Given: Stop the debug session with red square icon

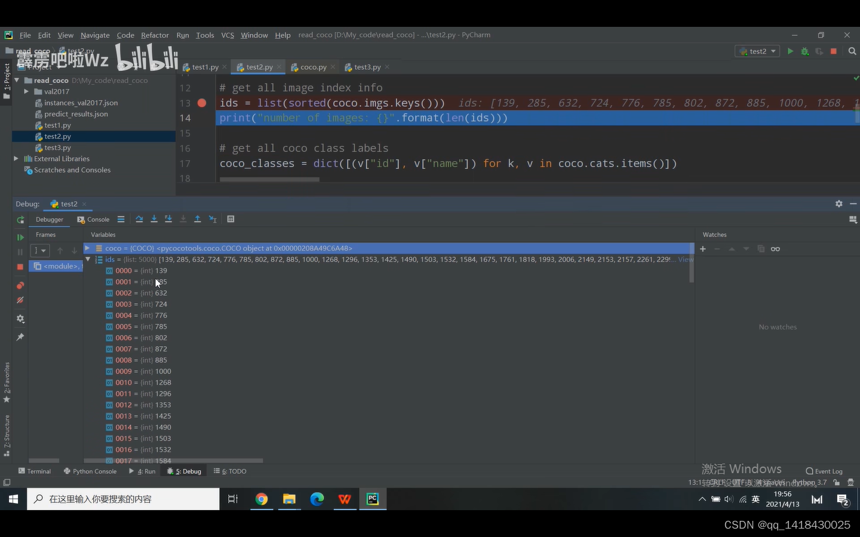Looking at the screenshot, I should pos(20,267).
